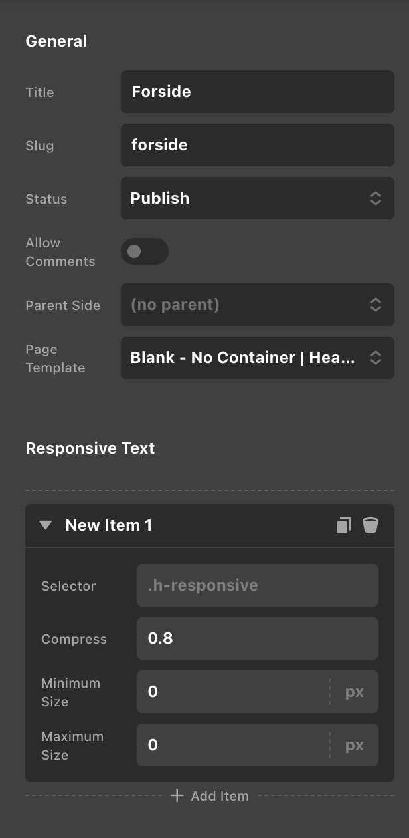Click the px unit of Minimum Size
The height and width of the screenshot is (838, 409).
[355, 692]
